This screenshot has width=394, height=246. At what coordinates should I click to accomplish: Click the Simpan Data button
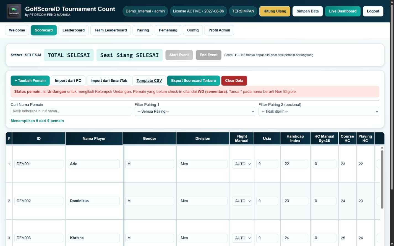pyautogui.click(x=308, y=11)
